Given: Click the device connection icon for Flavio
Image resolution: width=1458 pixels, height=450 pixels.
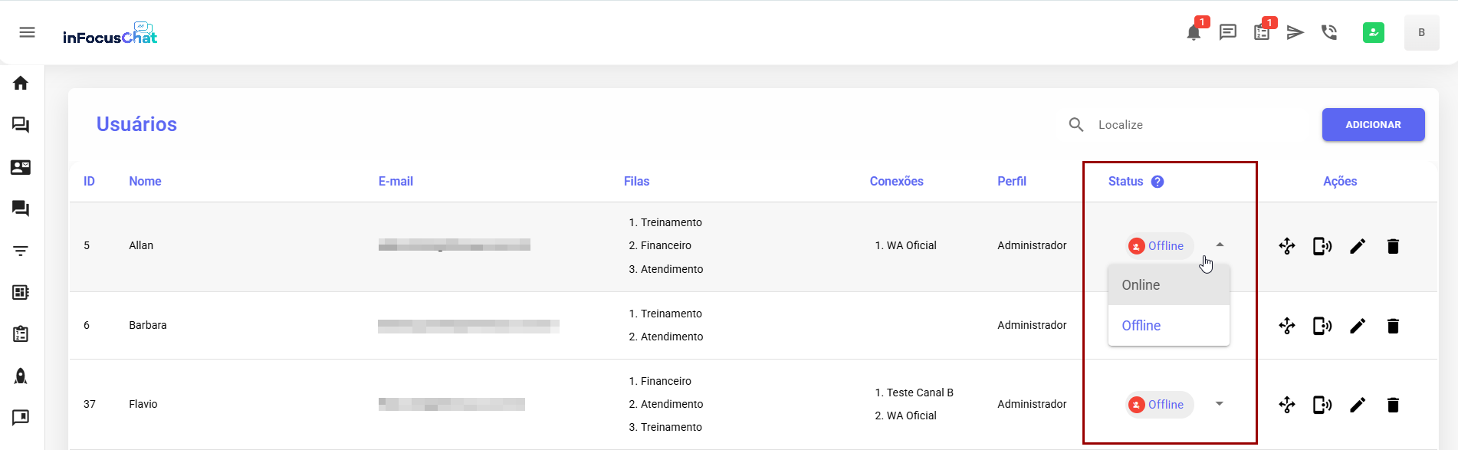Looking at the screenshot, I should (x=1322, y=405).
